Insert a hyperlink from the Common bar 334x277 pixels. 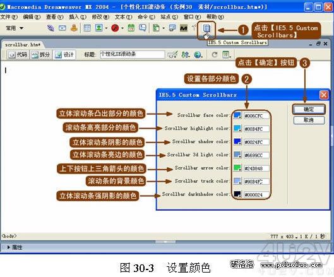coord(51,28)
